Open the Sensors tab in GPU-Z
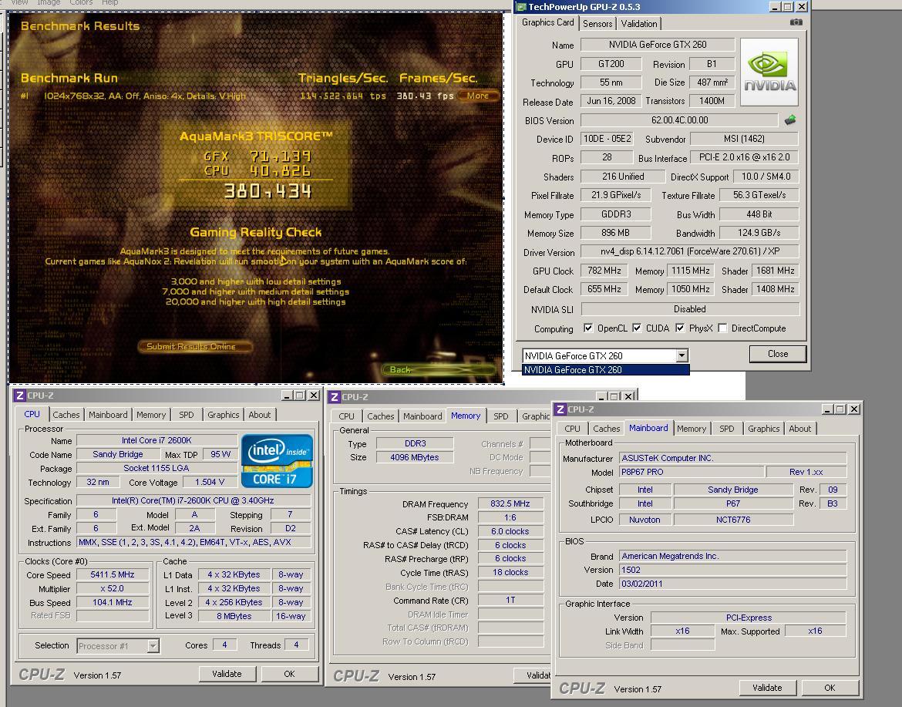902x707 pixels. tap(597, 24)
